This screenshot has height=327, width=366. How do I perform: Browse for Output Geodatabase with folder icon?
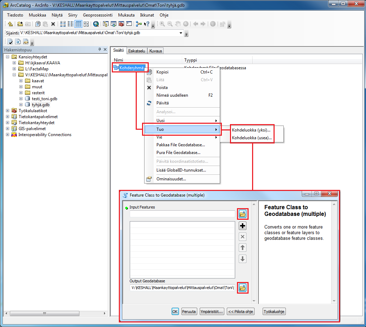(243, 288)
